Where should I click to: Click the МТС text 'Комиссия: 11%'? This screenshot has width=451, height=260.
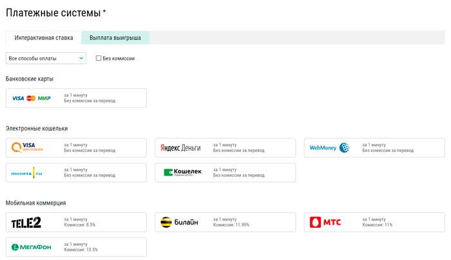378,225
